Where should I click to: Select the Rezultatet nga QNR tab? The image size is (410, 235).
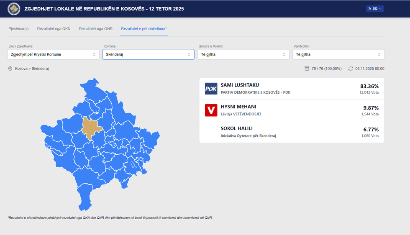[x=95, y=29]
